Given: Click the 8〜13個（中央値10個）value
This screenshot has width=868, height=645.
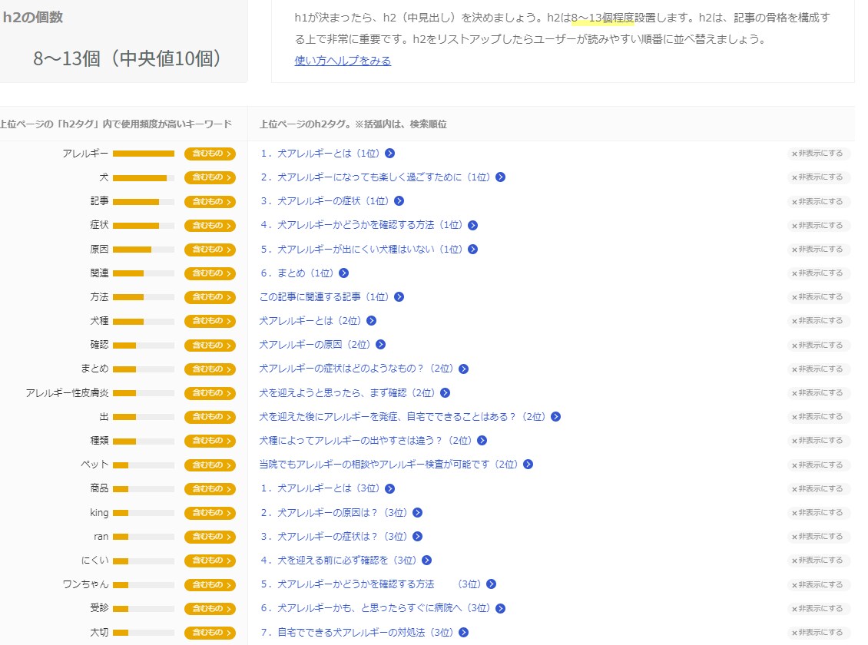Looking at the screenshot, I should point(128,58).
